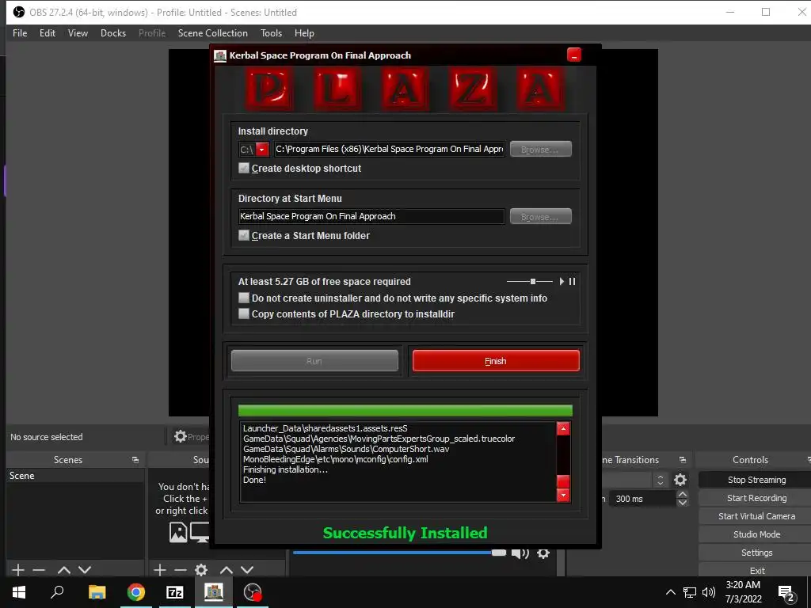The width and height of the screenshot is (811, 608).
Task: Show hidden system tray icons
Action: coord(670,592)
